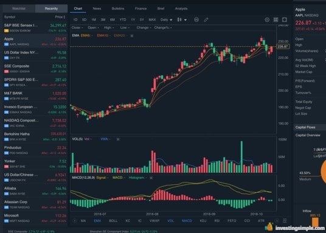
Task: Sort watchlist by Price column
Action: point(60,17)
